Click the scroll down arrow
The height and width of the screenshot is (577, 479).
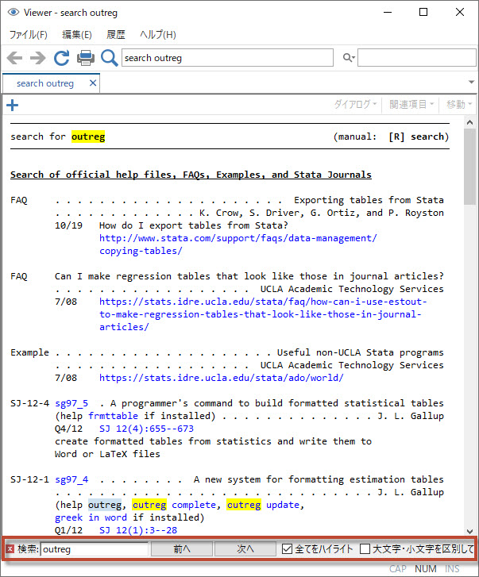click(469, 532)
